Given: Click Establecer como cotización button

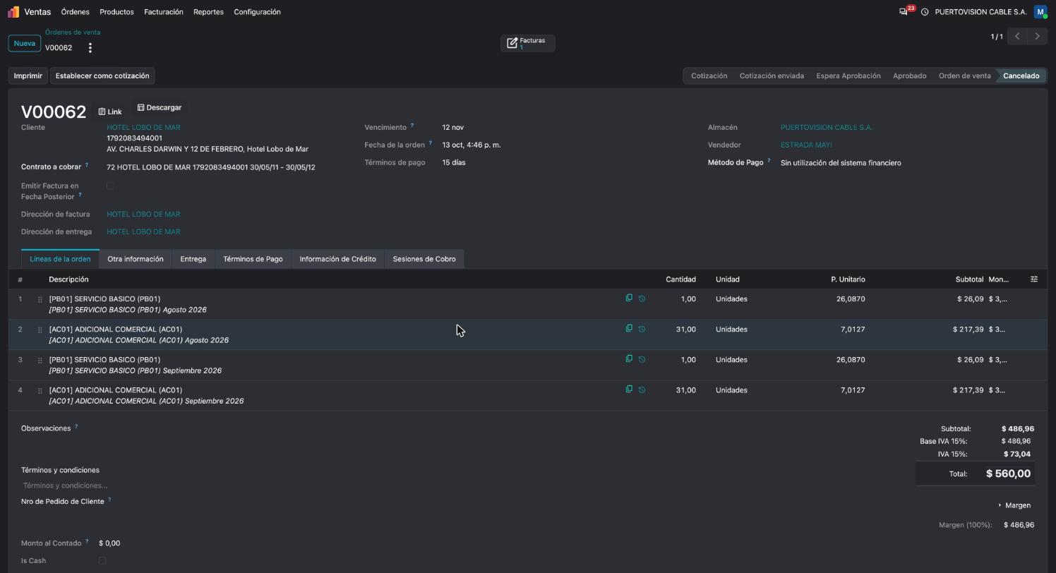Looking at the screenshot, I should [102, 76].
